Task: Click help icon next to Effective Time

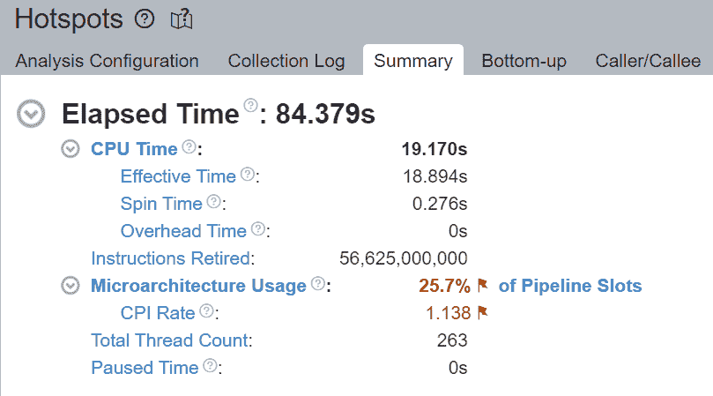Action: pyautogui.click(x=248, y=175)
